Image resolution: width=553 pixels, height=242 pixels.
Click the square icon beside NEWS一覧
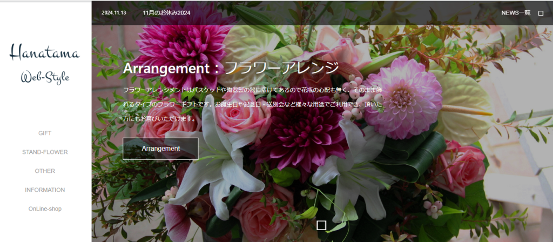(541, 13)
